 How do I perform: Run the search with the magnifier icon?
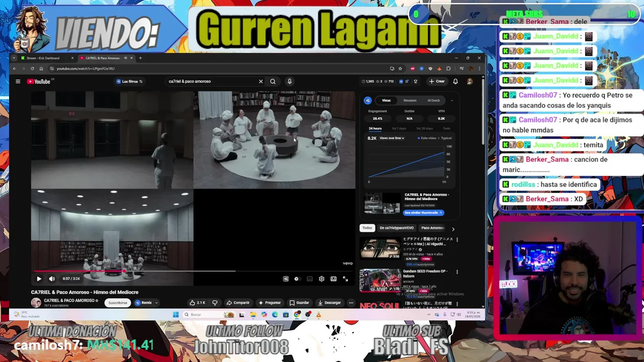(x=273, y=81)
